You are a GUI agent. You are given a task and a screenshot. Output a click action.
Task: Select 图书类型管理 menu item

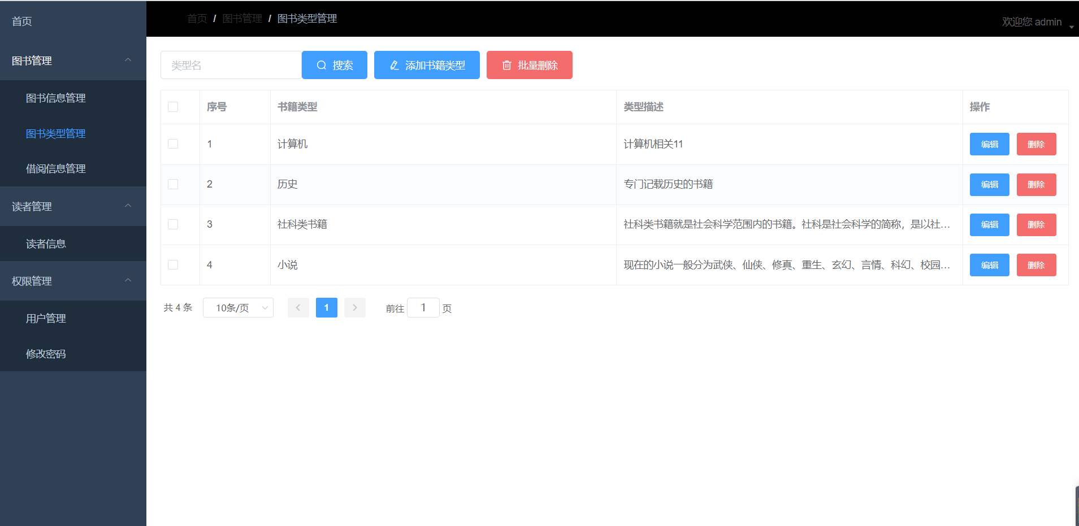click(x=73, y=133)
